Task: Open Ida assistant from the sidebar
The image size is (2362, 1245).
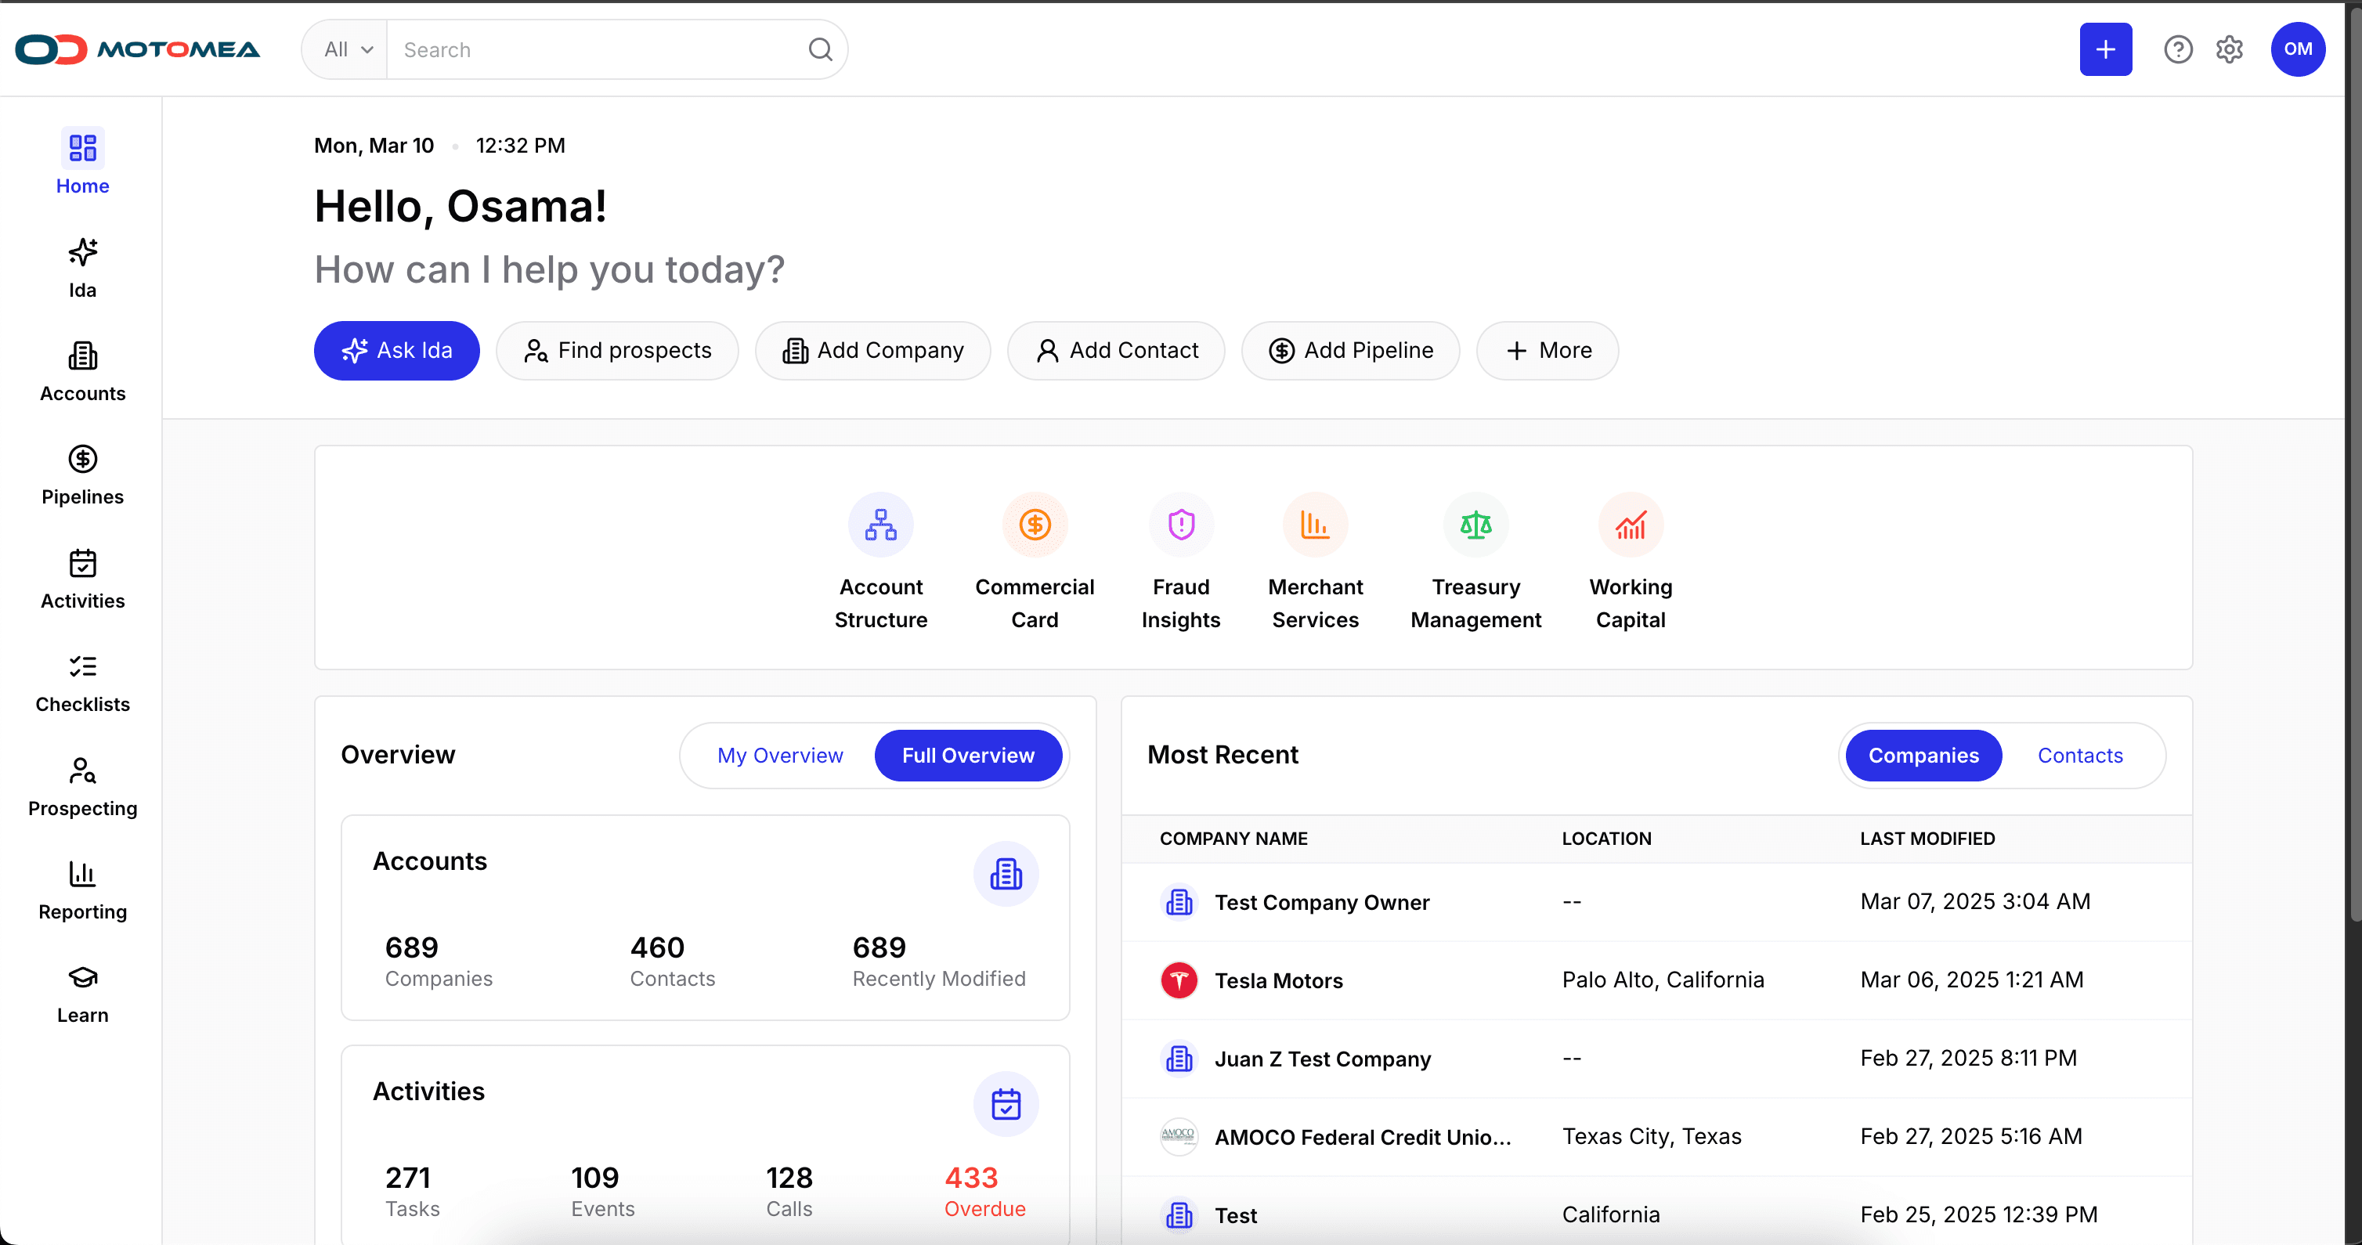Action: (82, 268)
